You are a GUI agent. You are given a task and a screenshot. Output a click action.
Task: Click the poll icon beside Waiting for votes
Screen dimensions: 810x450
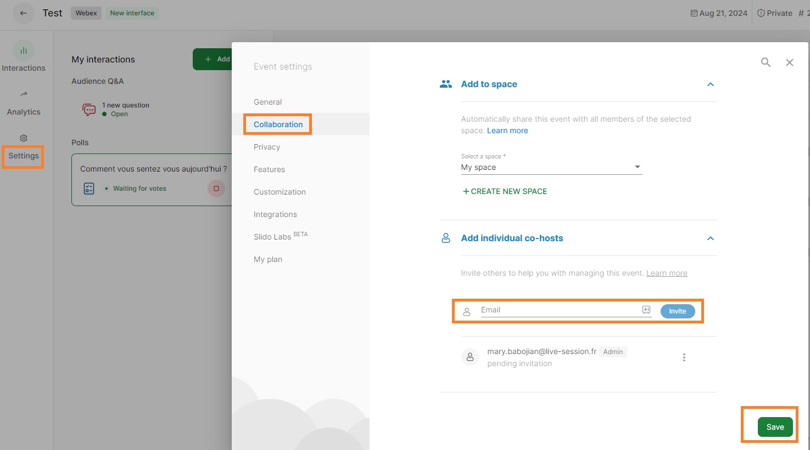tap(89, 189)
